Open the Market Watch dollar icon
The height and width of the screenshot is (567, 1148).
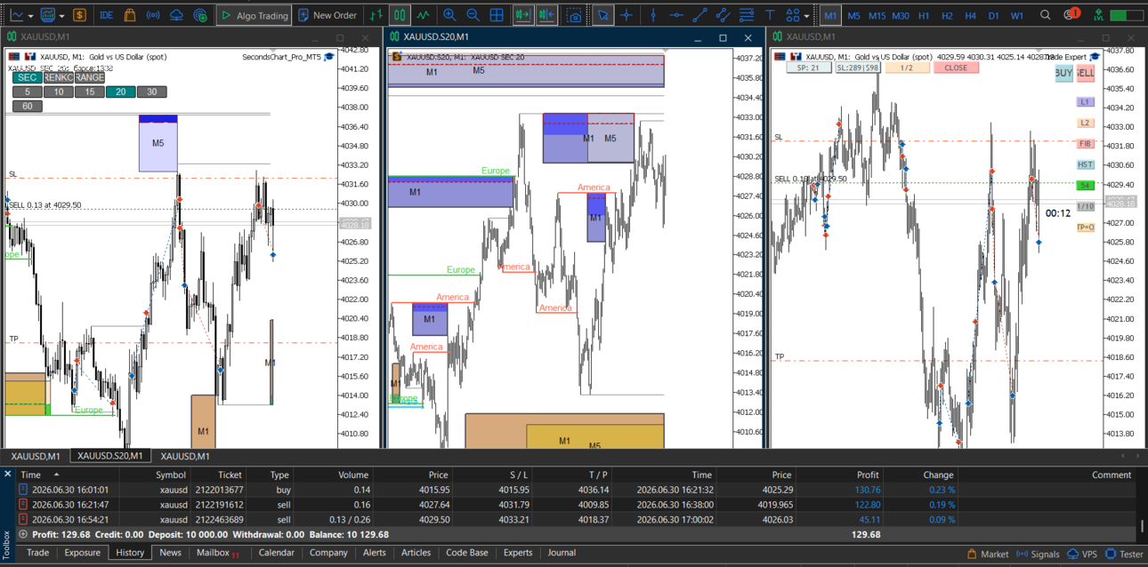[80, 15]
